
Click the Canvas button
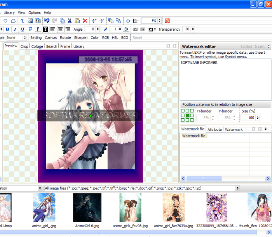[51, 38]
